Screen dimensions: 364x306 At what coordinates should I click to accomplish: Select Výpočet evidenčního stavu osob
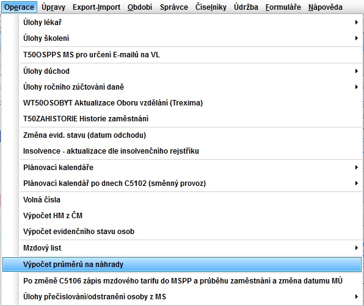[191, 232]
